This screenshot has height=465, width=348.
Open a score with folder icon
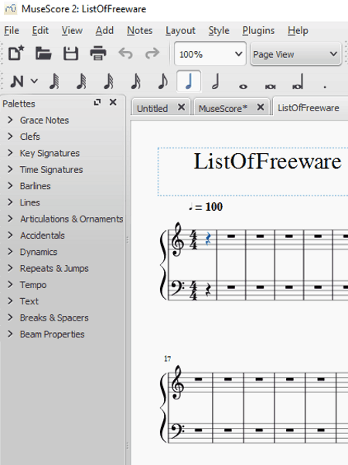(43, 53)
